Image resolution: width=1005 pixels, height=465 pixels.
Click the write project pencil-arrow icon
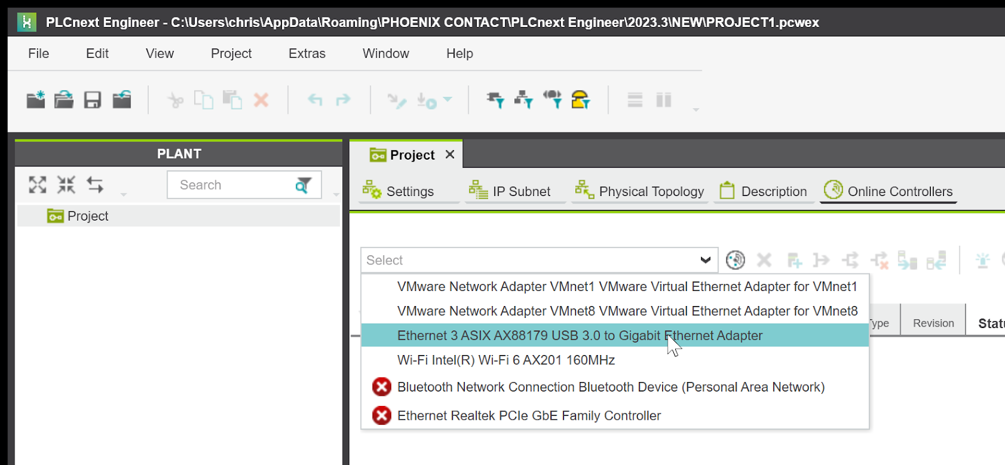point(397,101)
